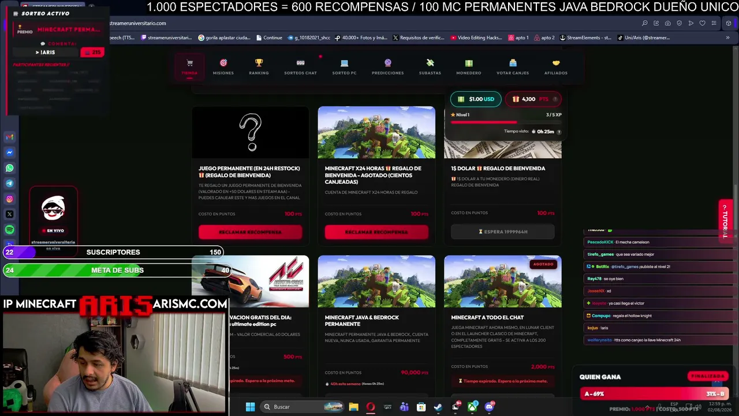Screen dimensions: 739x416
Task: Open the Votar Canjes tab
Action: 513,66
